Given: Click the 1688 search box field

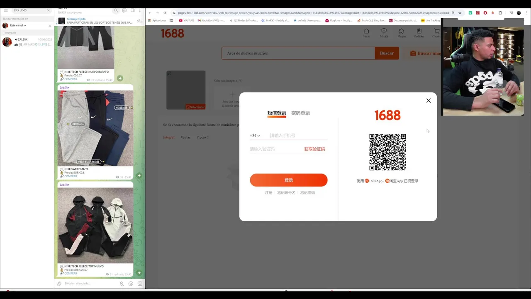Looking at the screenshot, I should [x=298, y=53].
